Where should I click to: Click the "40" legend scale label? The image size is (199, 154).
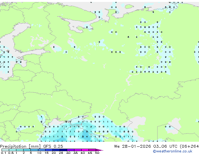click(x=83, y=153)
